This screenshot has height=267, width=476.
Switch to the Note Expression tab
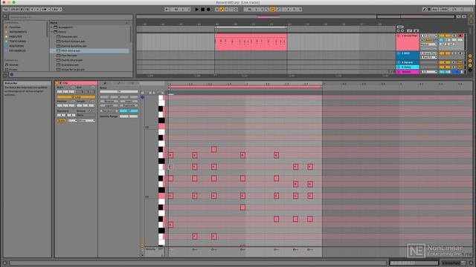coord(132,83)
